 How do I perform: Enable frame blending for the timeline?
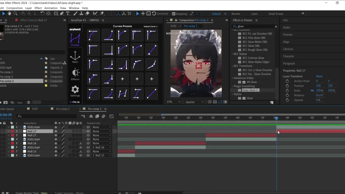tap(97, 116)
